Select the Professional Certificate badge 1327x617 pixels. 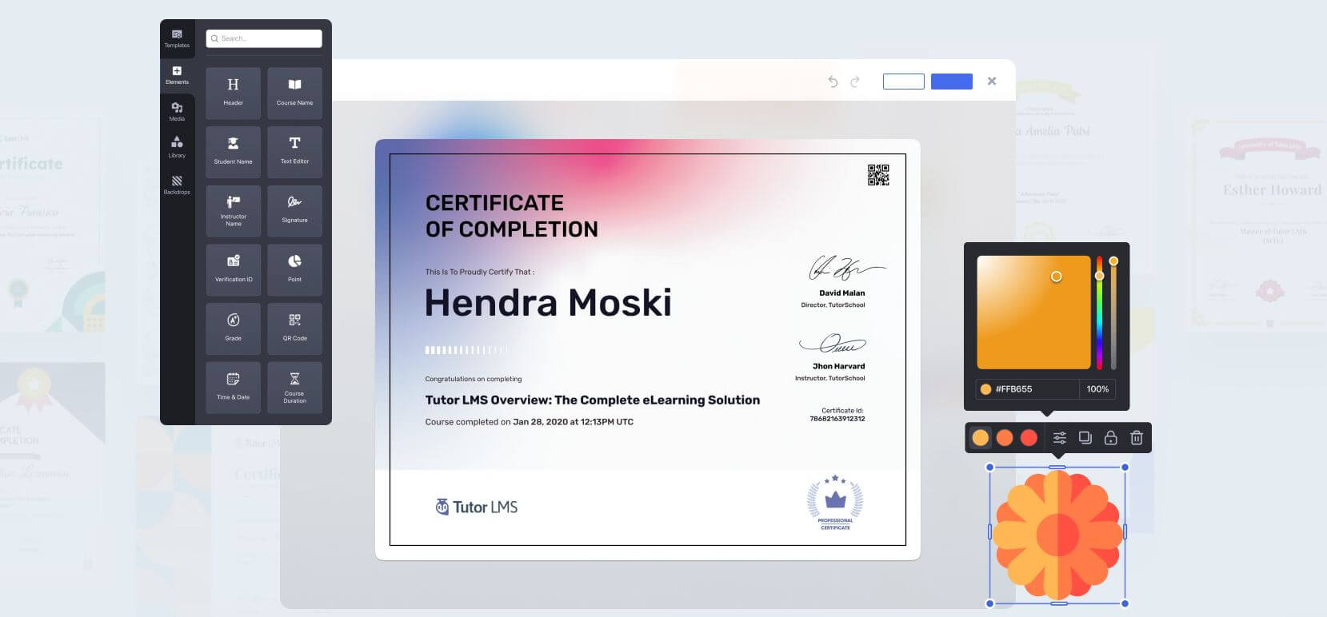835,502
